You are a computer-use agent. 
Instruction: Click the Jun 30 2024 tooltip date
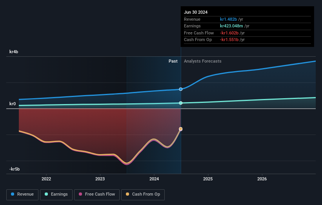196,12
